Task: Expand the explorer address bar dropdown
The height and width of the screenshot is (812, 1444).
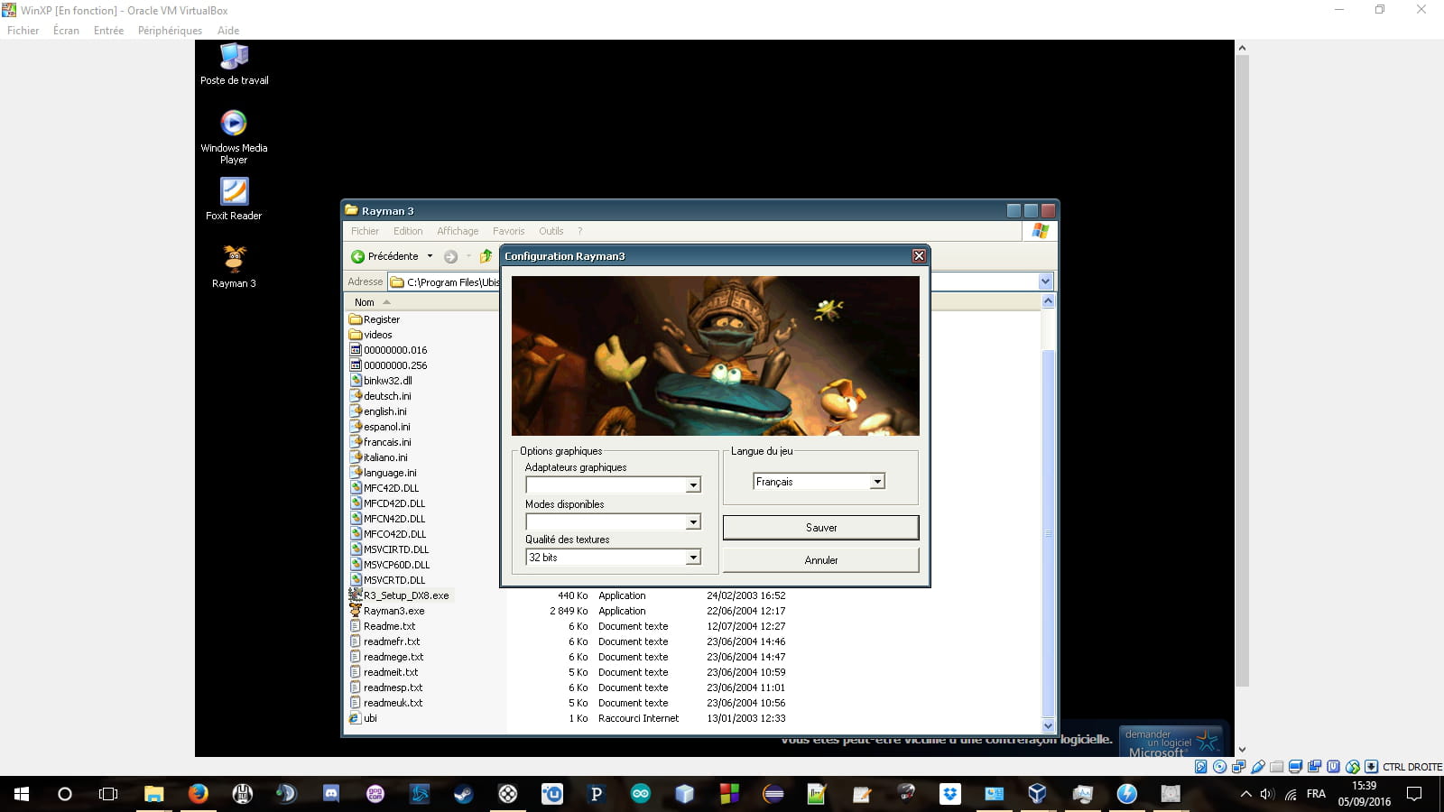Action: pos(1046,281)
